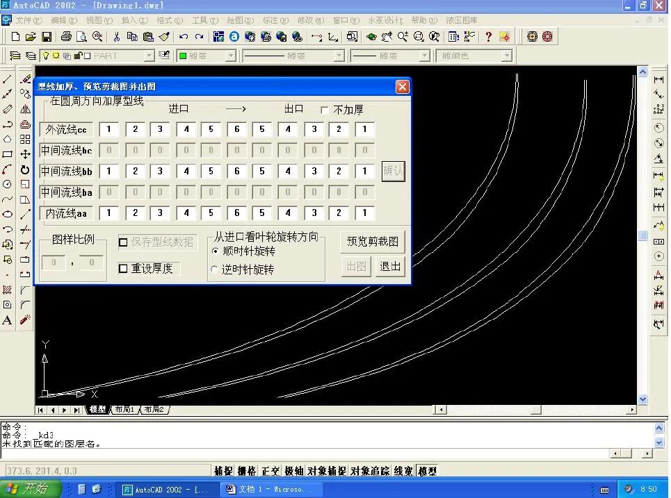This screenshot has height=498, width=671.
Task: Select the Line draw tool
Action: pyautogui.click(x=7, y=79)
